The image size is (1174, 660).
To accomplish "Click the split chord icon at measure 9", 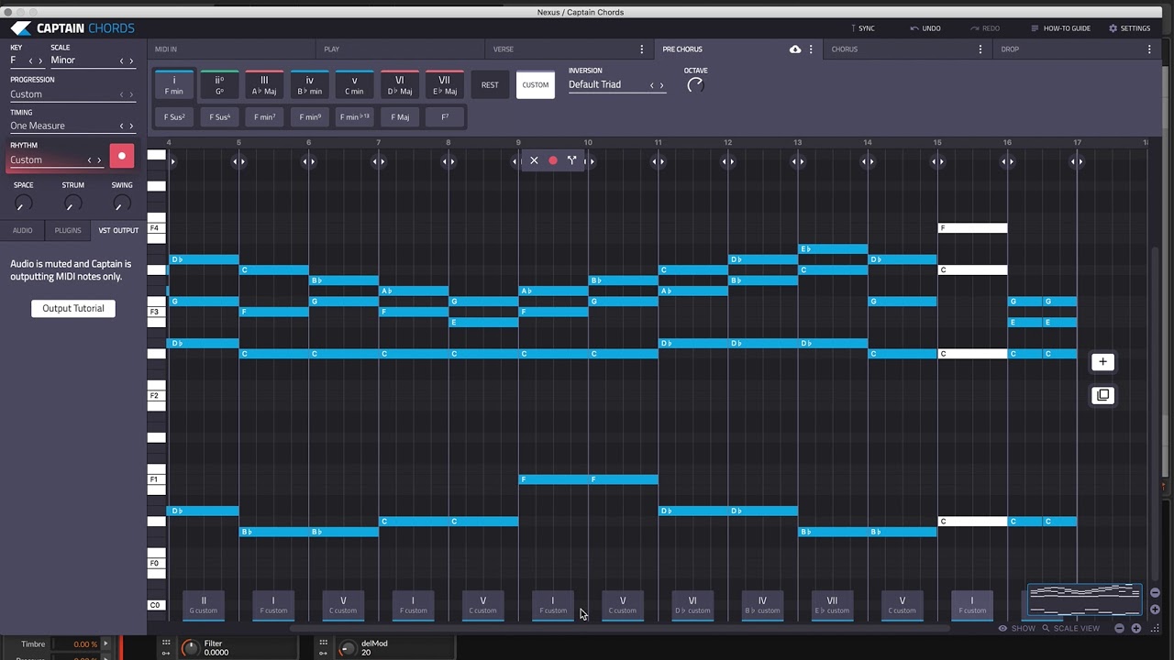I will (571, 160).
